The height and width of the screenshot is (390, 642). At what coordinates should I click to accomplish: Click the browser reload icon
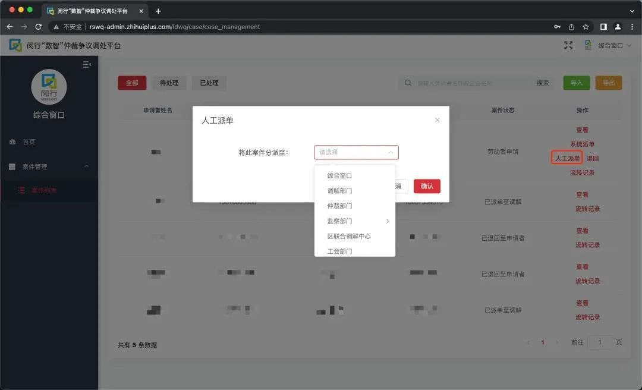pyautogui.click(x=39, y=27)
